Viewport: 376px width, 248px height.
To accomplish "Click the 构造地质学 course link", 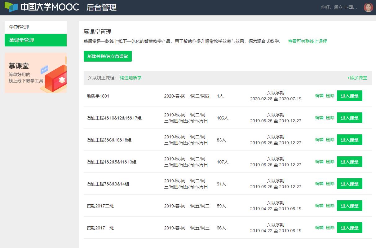I will 130,78.
